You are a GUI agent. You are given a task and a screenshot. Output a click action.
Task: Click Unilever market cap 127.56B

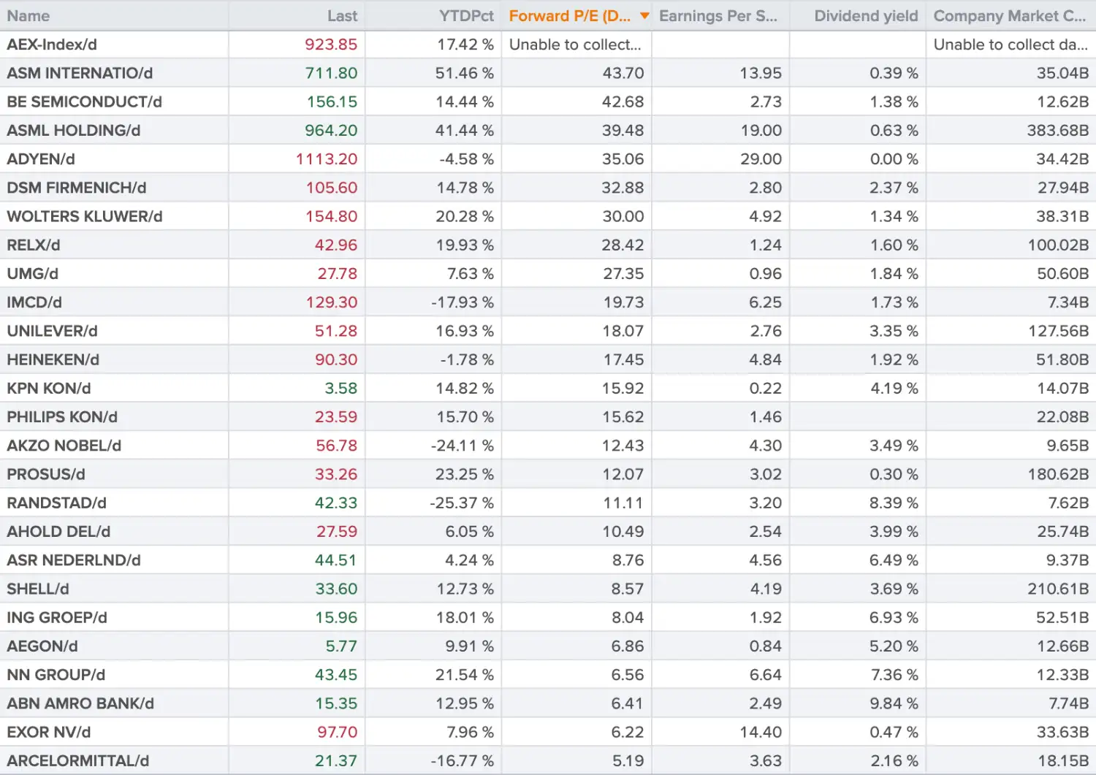click(1058, 331)
